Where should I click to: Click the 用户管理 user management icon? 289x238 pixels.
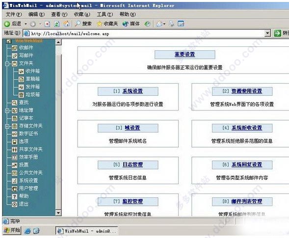tap(14, 189)
